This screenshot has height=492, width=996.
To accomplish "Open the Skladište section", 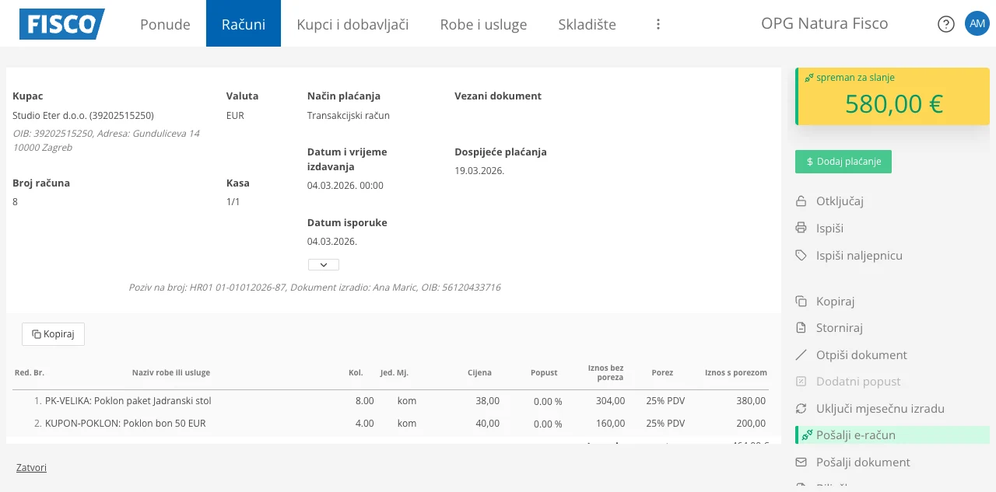I will tap(587, 24).
